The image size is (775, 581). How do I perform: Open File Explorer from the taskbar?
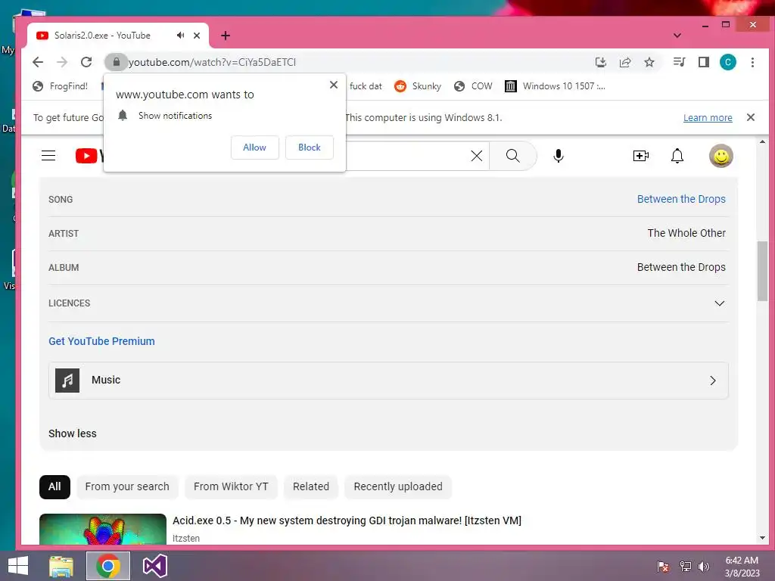[61, 566]
